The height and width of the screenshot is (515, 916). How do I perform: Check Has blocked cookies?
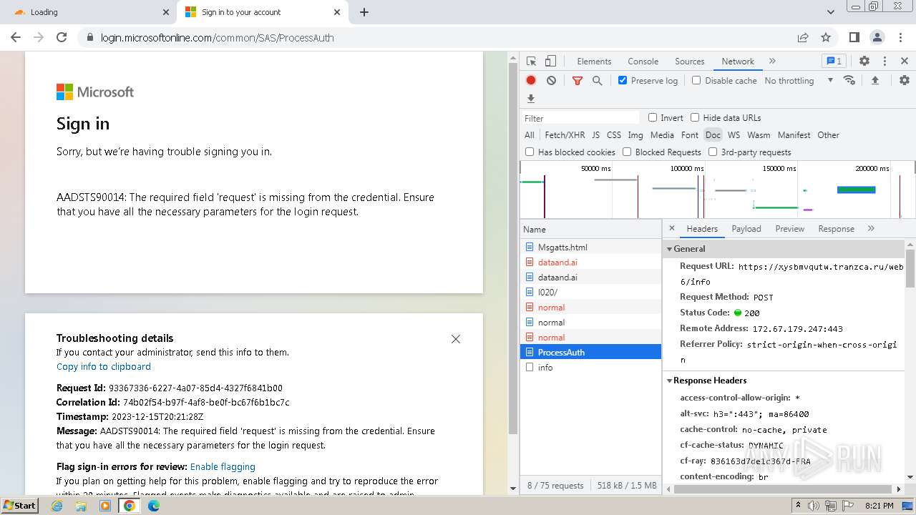point(530,152)
